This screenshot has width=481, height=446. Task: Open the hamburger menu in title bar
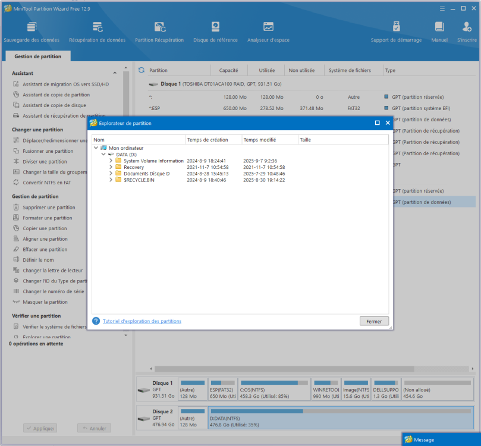(442, 10)
